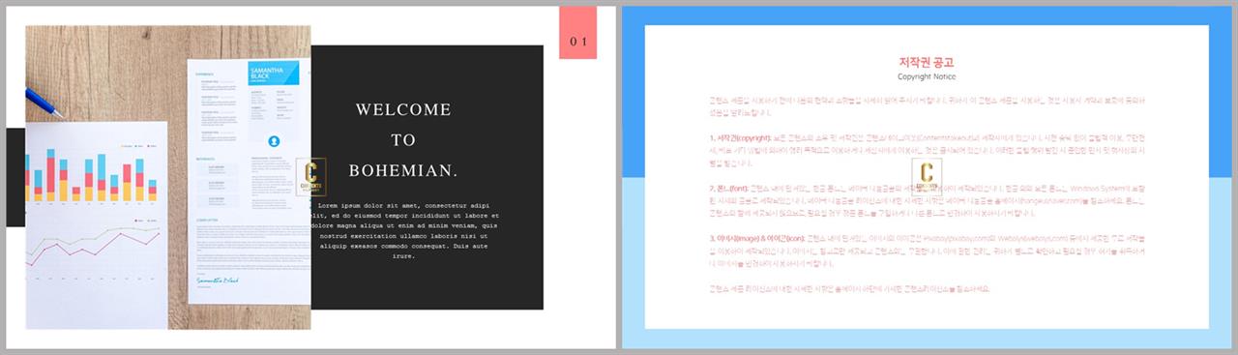Select the 1. 저작권(copyright) paragraph
1238x355 pixels.
coord(927,151)
